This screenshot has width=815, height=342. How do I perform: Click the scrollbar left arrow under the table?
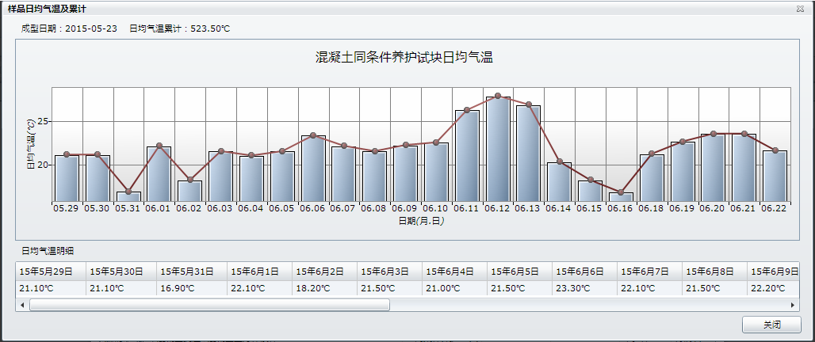[21, 305]
